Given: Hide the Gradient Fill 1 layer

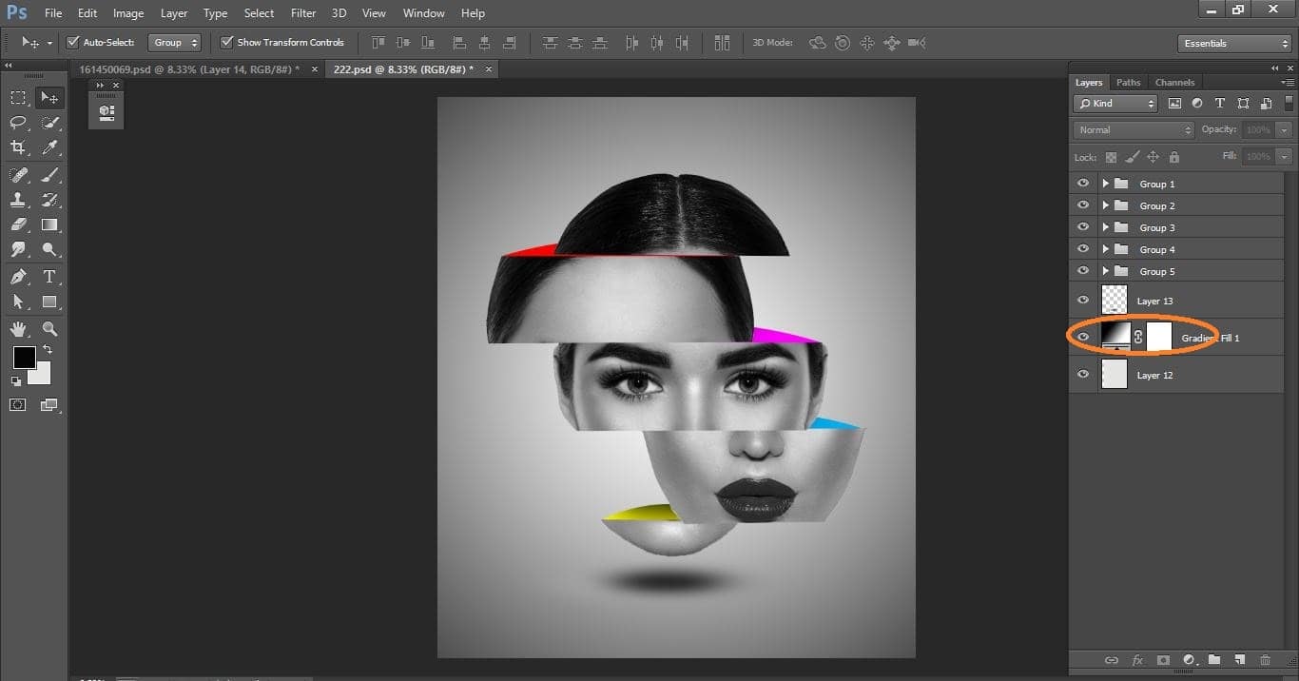Looking at the screenshot, I should (1082, 337).
